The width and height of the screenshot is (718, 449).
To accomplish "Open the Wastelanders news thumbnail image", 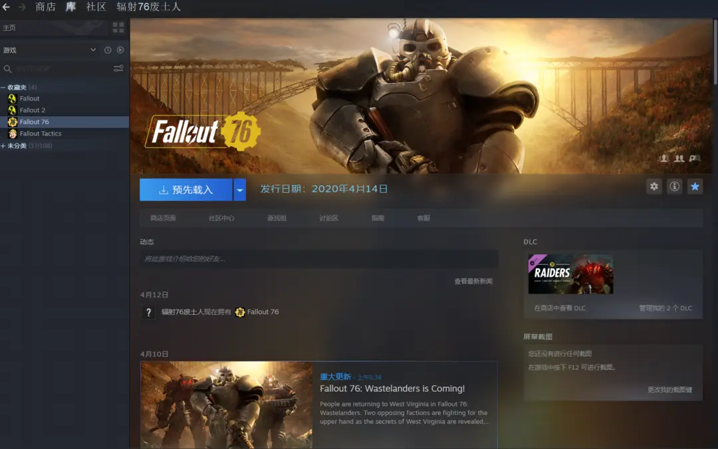I will pyautogui.click(x=227, y=405).
